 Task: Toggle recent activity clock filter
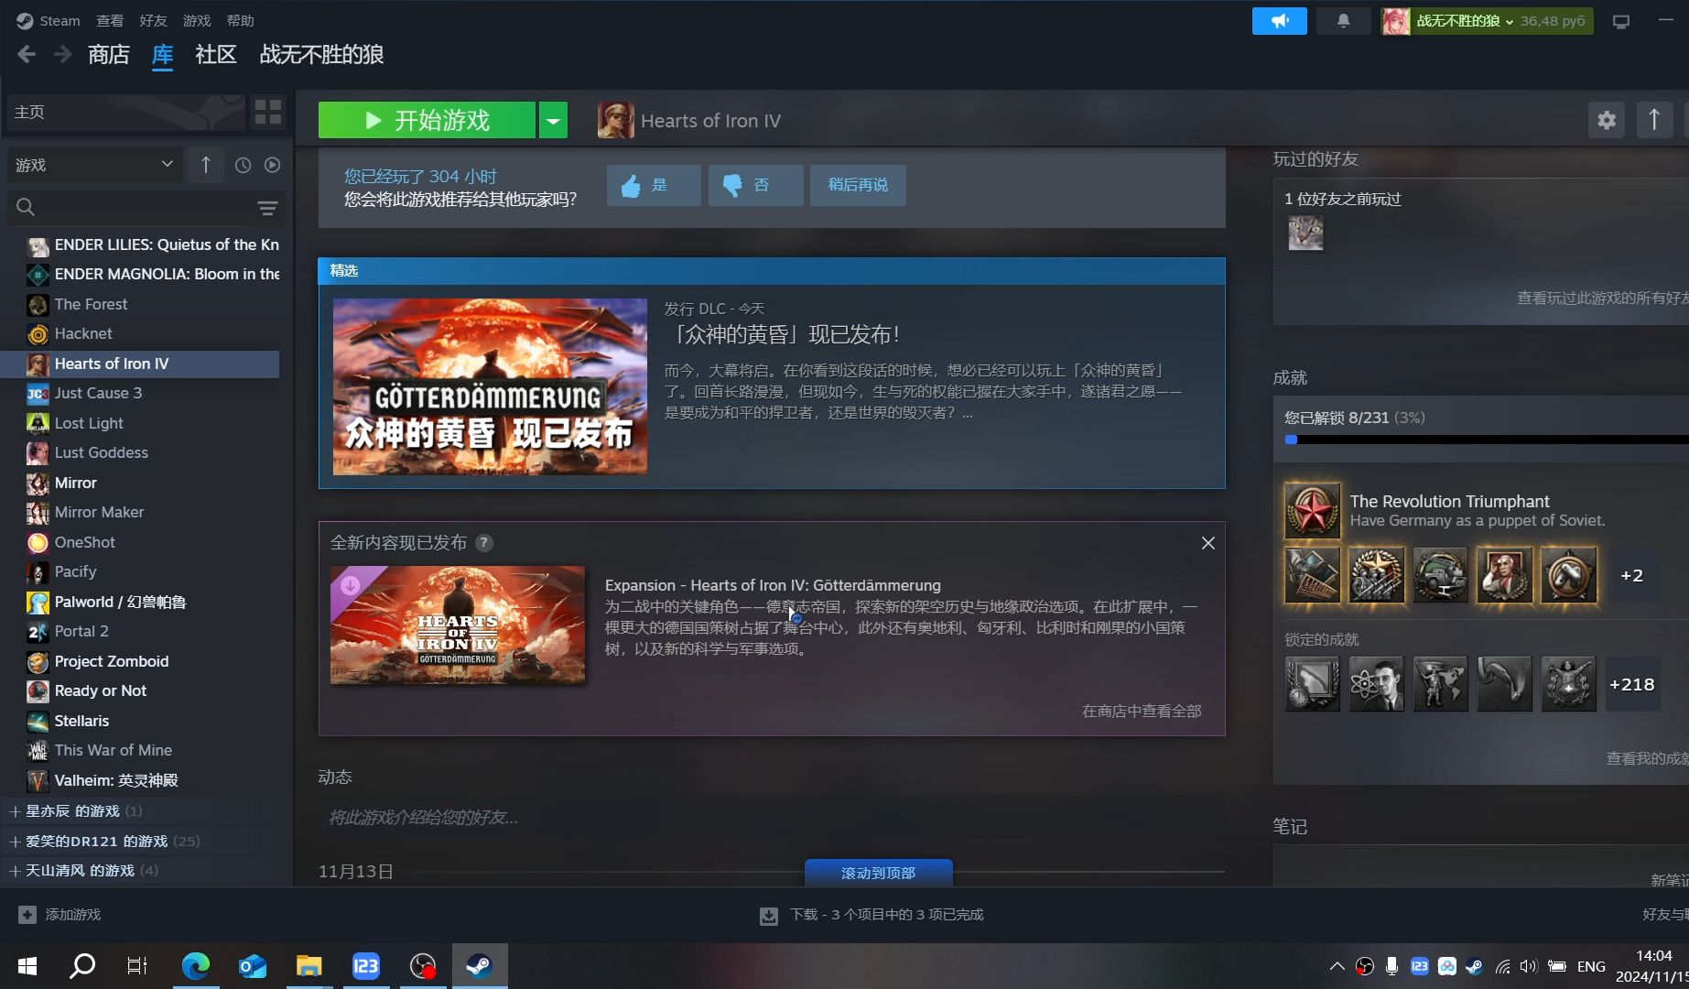pyautogui.click(x=243, y=165)
